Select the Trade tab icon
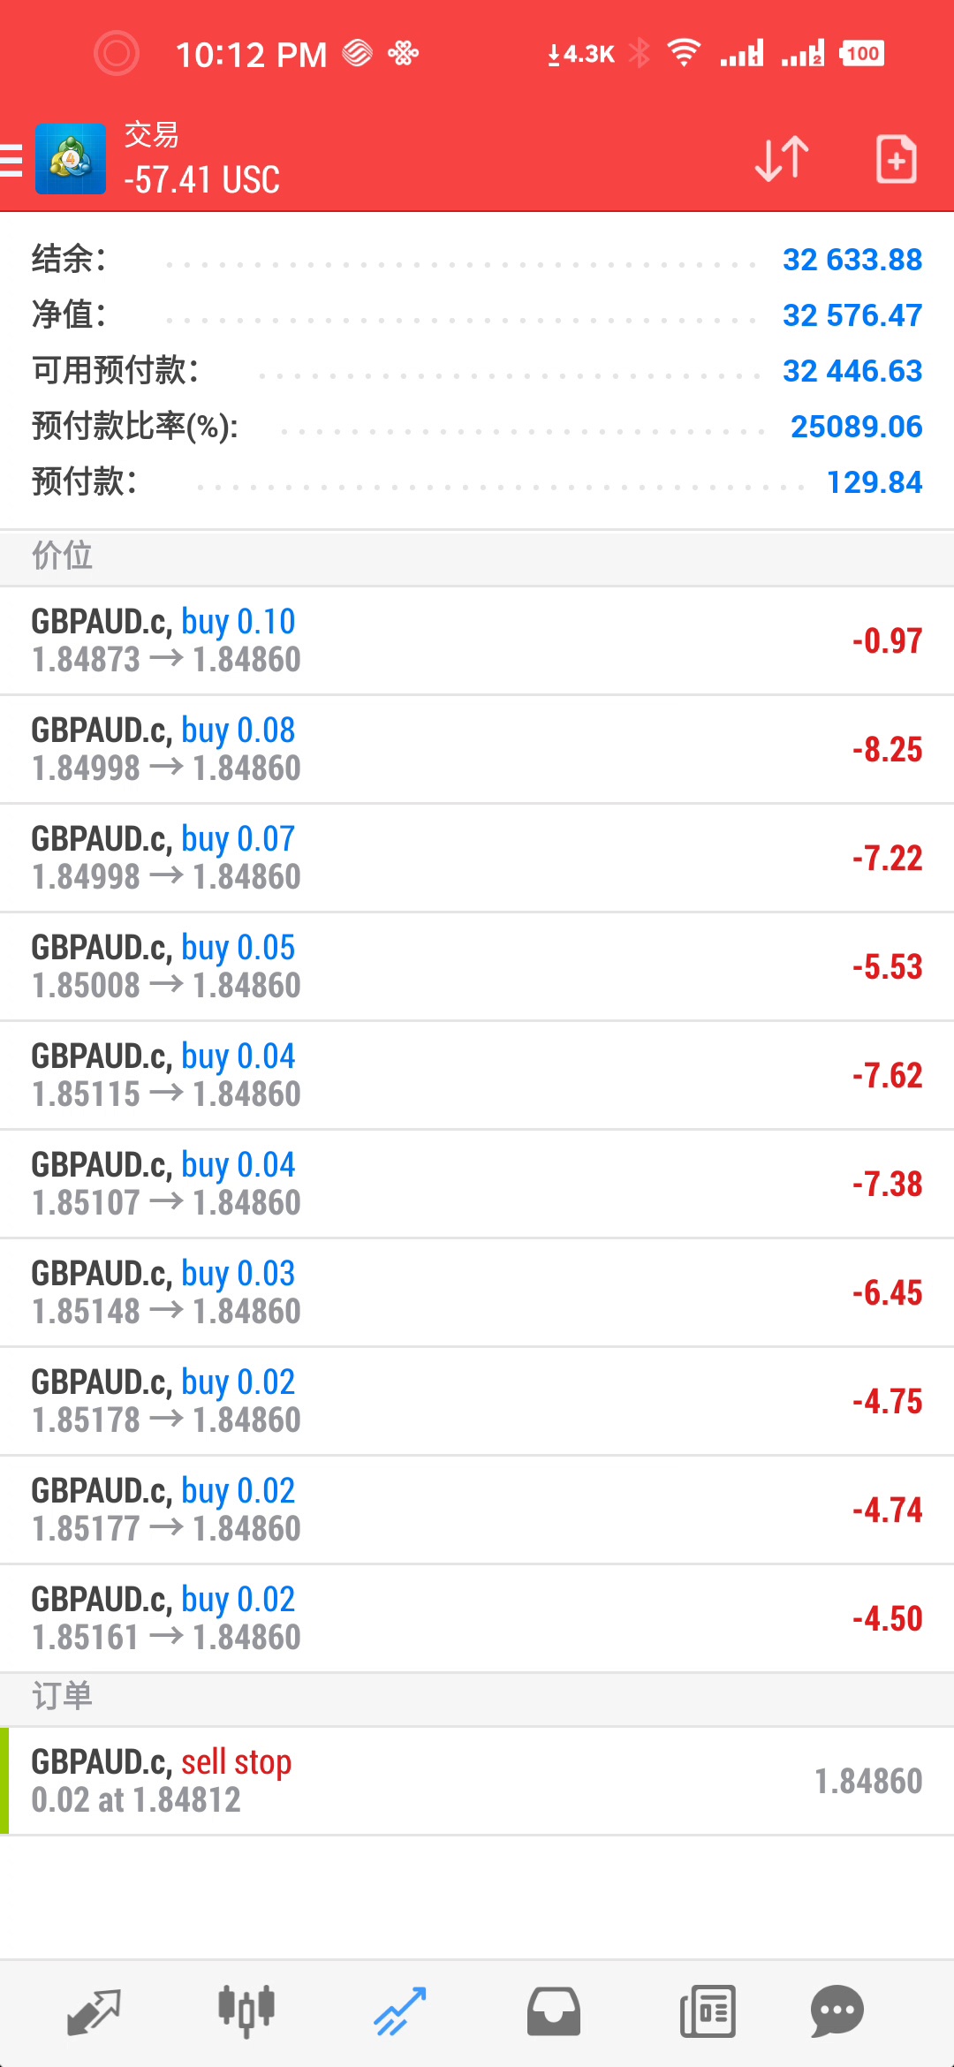Viewport: 954px width, 2067px height. pyautogui.click(x=400, y=2011)
